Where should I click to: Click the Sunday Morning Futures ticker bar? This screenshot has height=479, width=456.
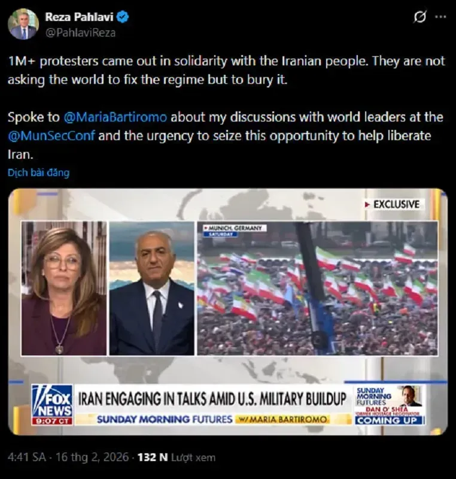(213, 419)
